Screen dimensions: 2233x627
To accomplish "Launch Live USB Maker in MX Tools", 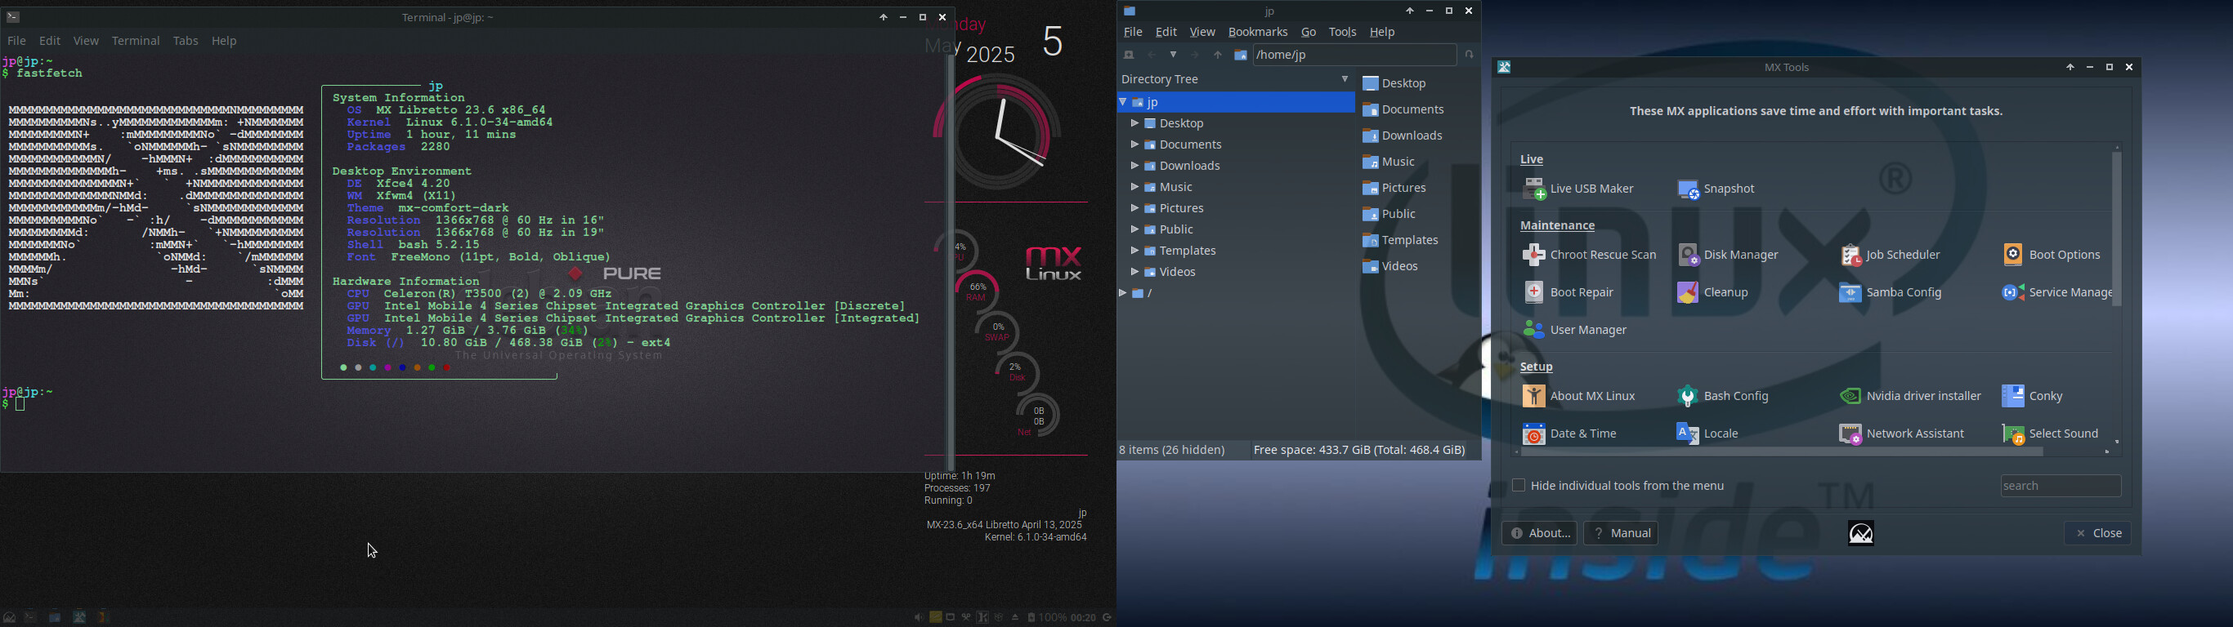I will 1578,189.
